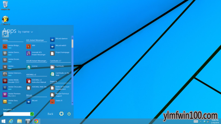Image resolution: width=221 pixels, height=124 pixels.
Task: Open Blizzard Technical Support icon
Action: 52,94
